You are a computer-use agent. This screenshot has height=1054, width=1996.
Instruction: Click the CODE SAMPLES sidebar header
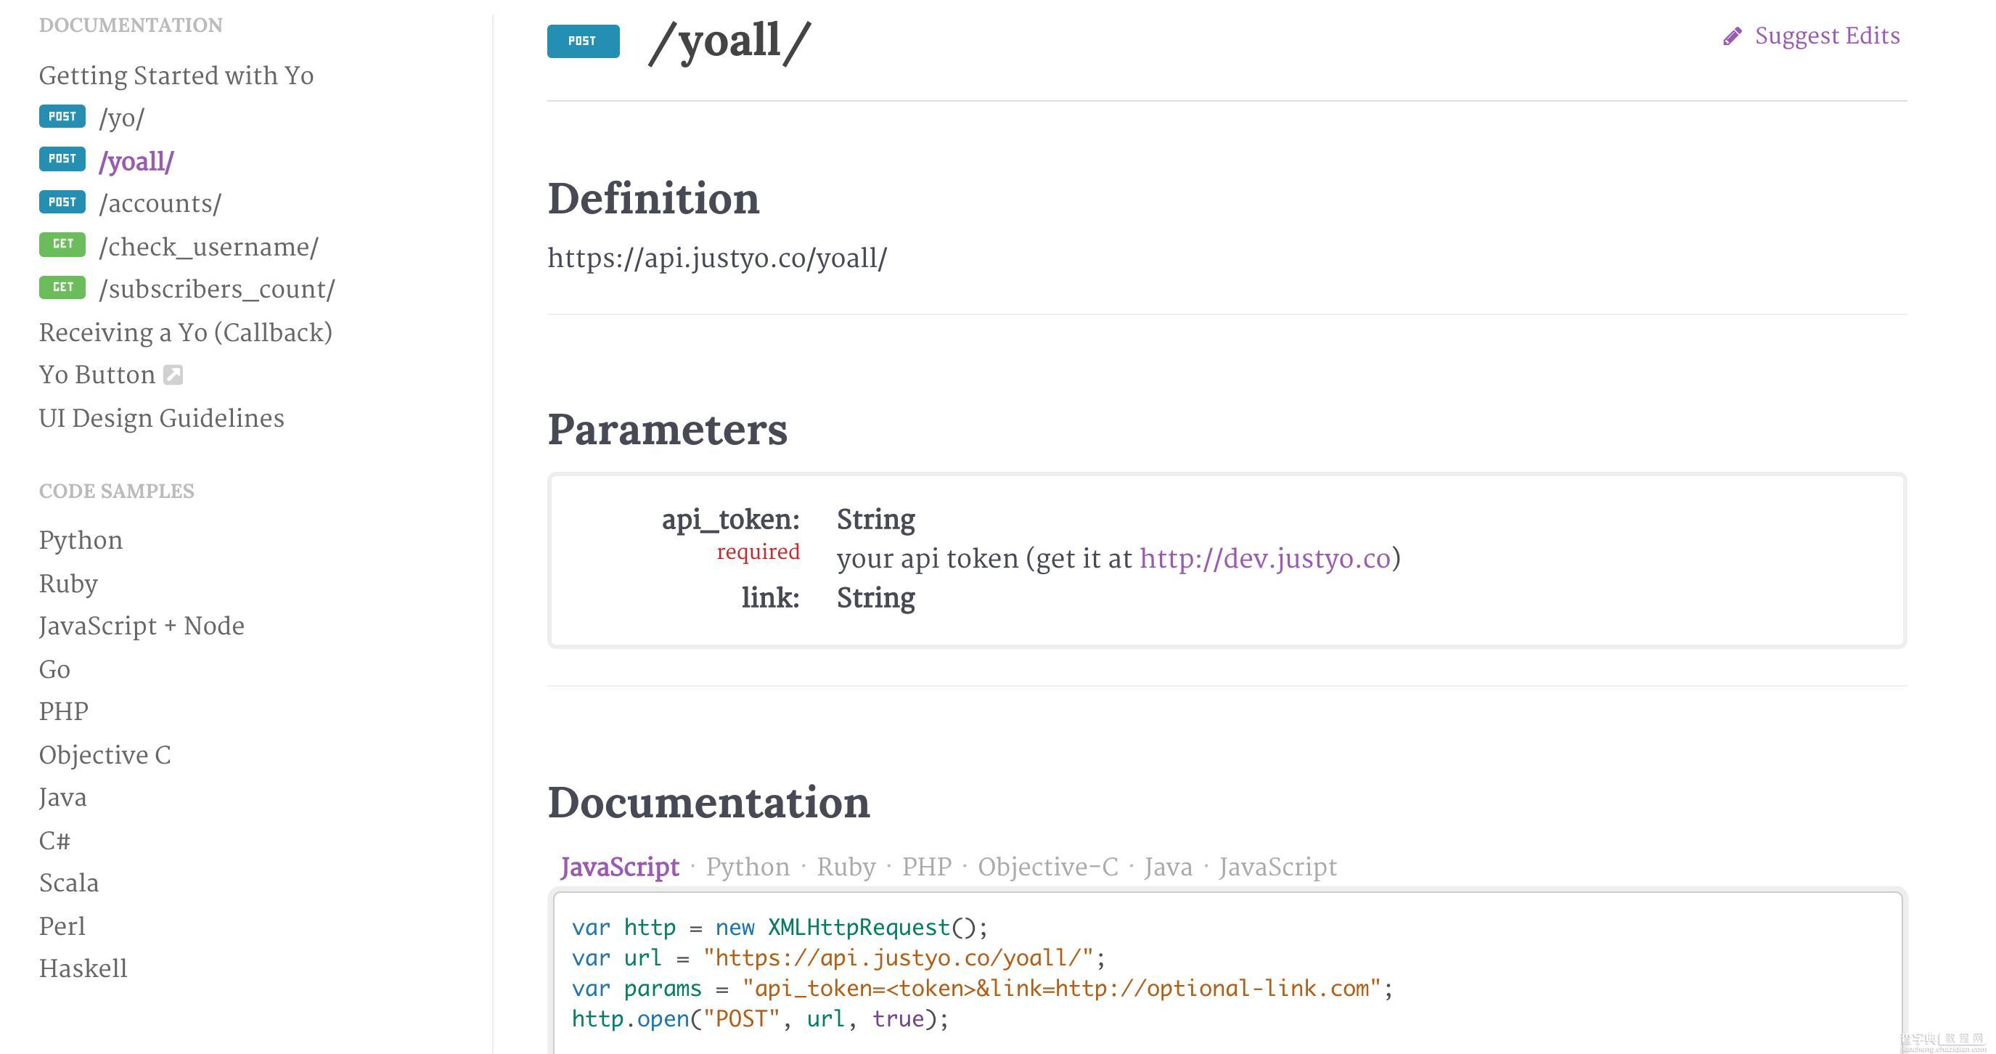pyautogui.click(x=117, y=491)
